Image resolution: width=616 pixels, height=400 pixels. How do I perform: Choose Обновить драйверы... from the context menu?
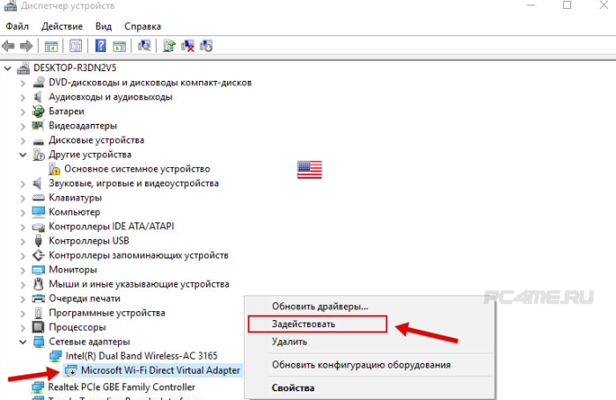(x=319, y=306)
